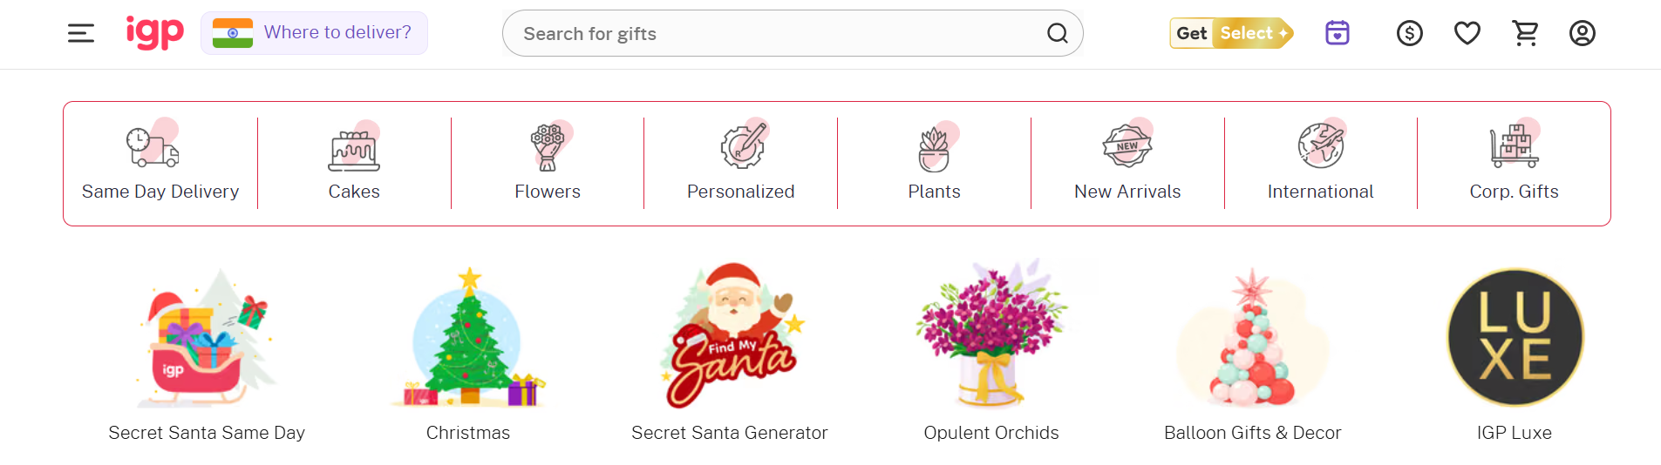Click the currency dollar icon

[x=1410, y=33]
